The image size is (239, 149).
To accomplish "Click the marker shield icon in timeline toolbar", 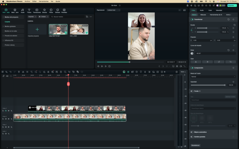I will [141, 72].
